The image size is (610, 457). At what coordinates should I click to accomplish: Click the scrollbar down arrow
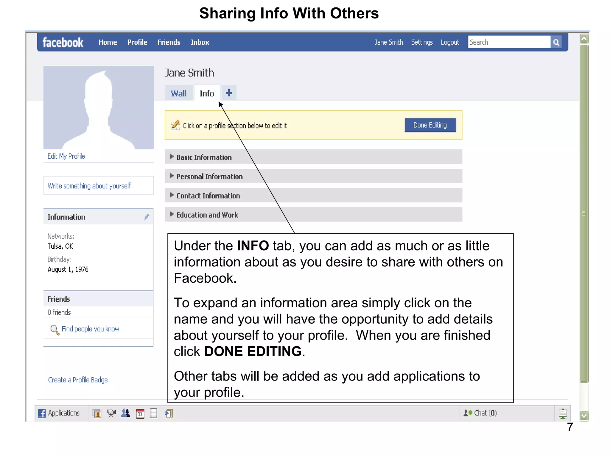tap(584, 416)
